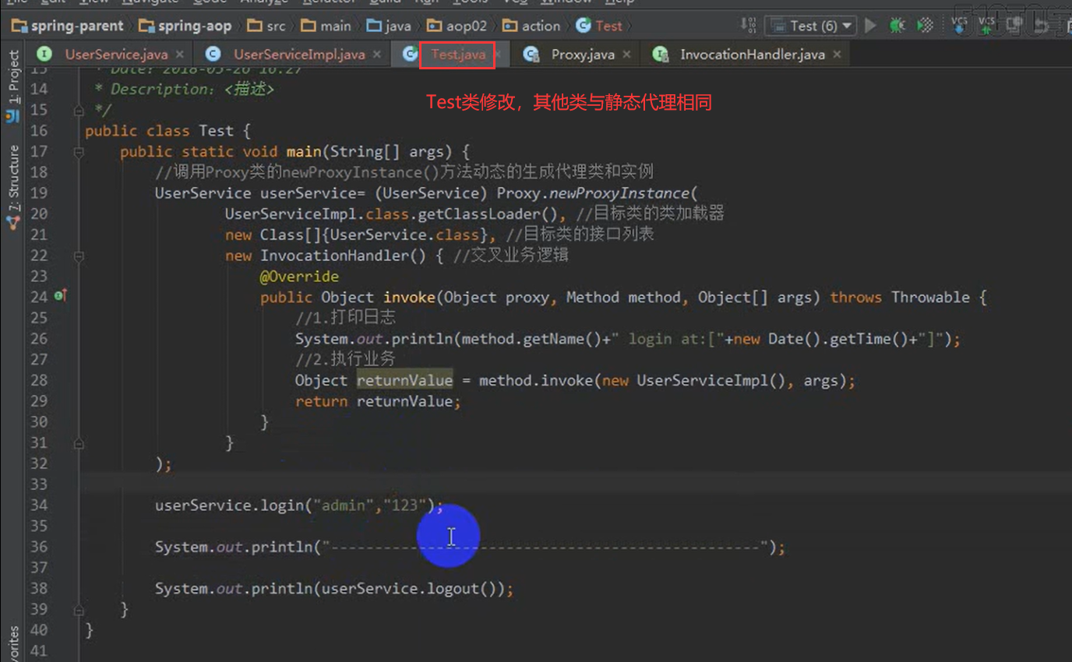The height and width of the screenshot is (662, 1072).
Task: Click getClassLoader() call on line 20
Action: pyautogui.click(x=489, y=213)
